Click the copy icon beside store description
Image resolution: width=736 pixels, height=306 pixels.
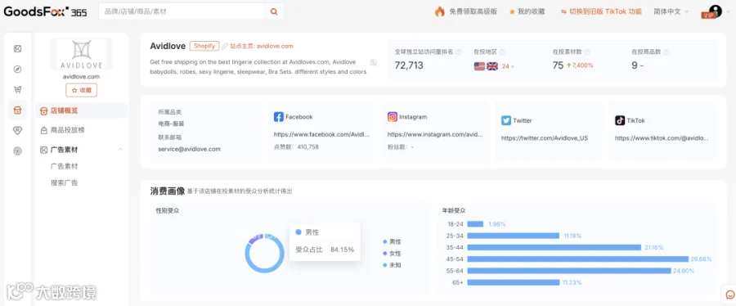(373, 62)
